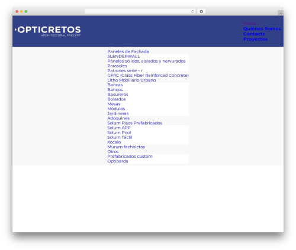Image resolution: width=296 pixels, height=250 pixels.
Task: Open the Parasoles link
Action: coord(117,66)
